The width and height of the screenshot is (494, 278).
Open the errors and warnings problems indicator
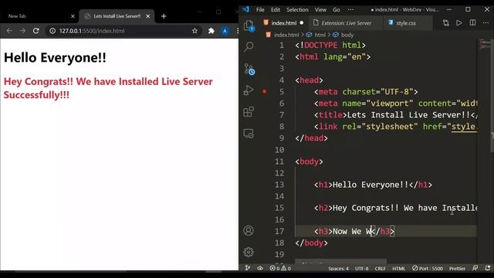[x=280, y=268]
